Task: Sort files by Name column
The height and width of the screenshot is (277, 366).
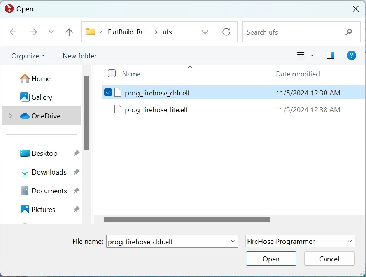Action: 131,74
